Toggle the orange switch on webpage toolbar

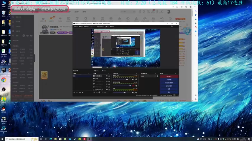pos(52,18)
